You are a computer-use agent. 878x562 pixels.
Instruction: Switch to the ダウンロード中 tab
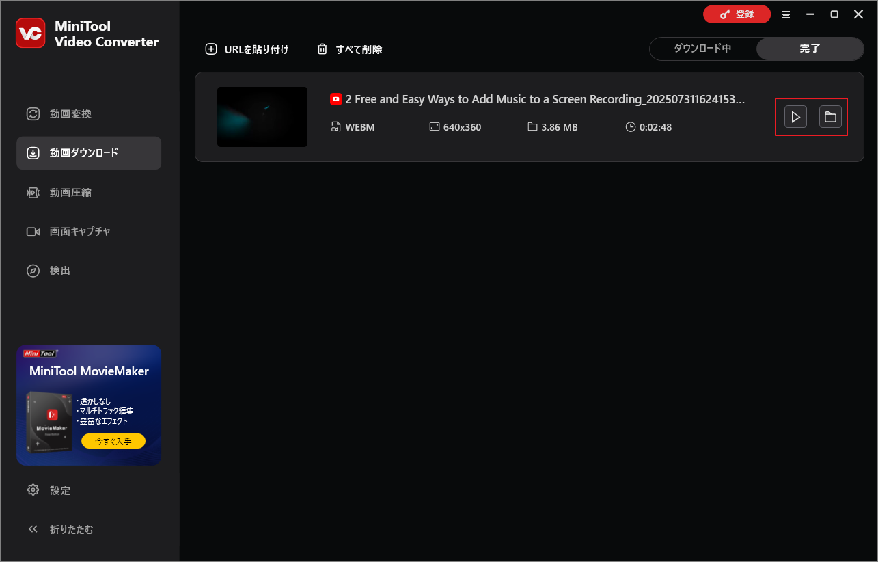702,49
